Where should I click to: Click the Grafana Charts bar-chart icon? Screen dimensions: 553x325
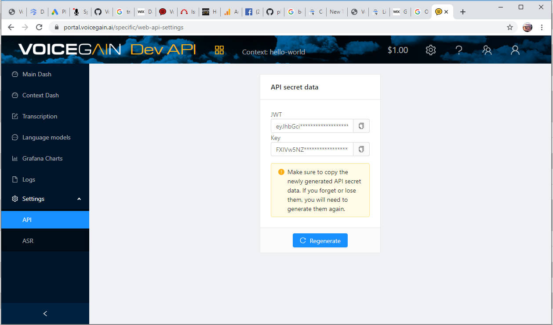pyautogui.click(x=15, y=158)
